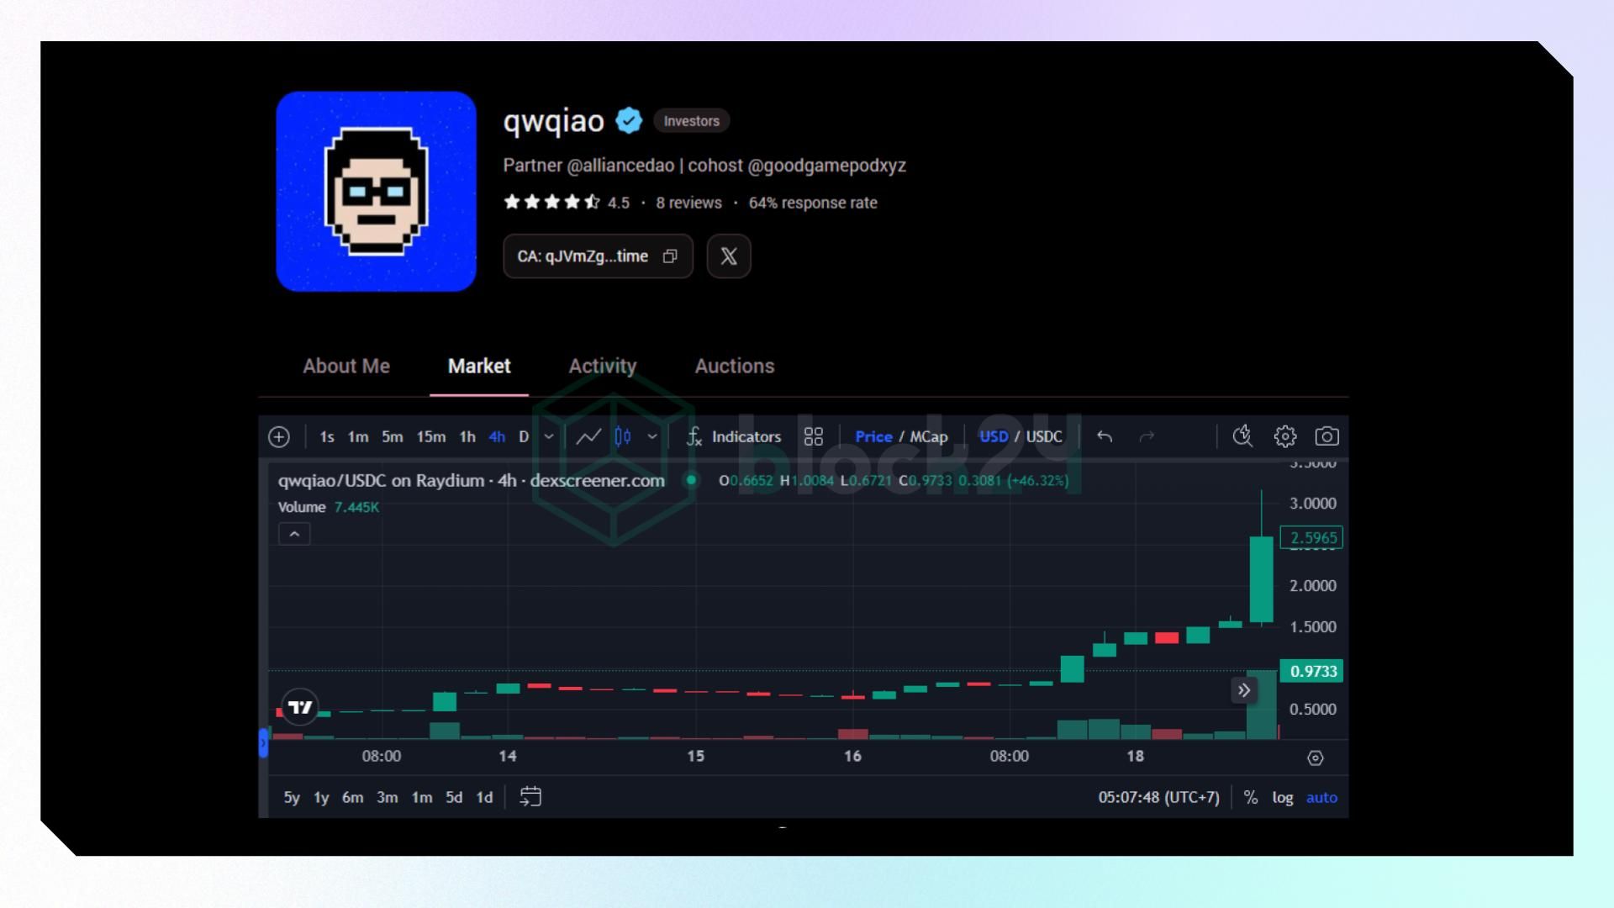Open chart settings gear
1614x908 pixels.
1284,436
